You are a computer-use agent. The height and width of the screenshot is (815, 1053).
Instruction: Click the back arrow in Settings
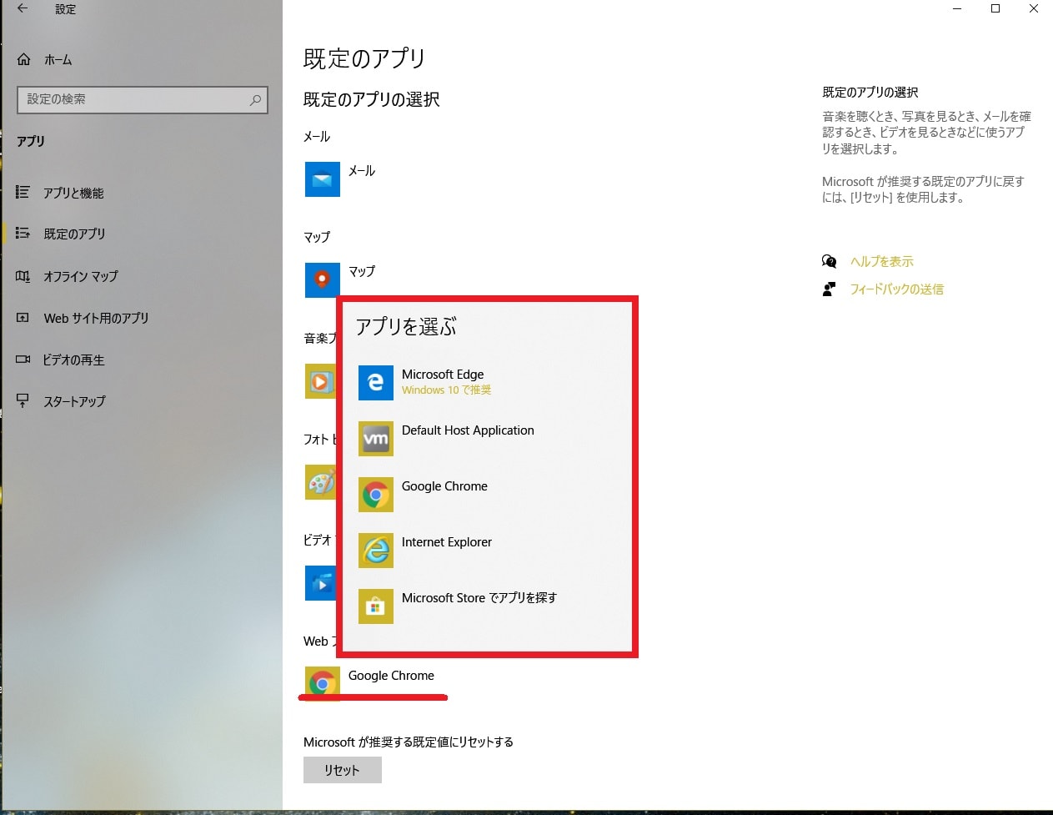click(23, 9)
